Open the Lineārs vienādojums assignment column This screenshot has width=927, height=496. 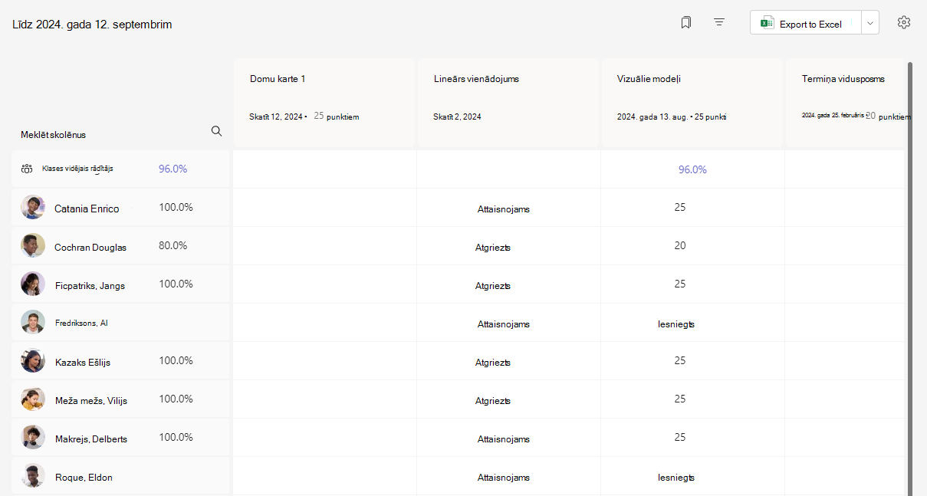tap(508, 102)
